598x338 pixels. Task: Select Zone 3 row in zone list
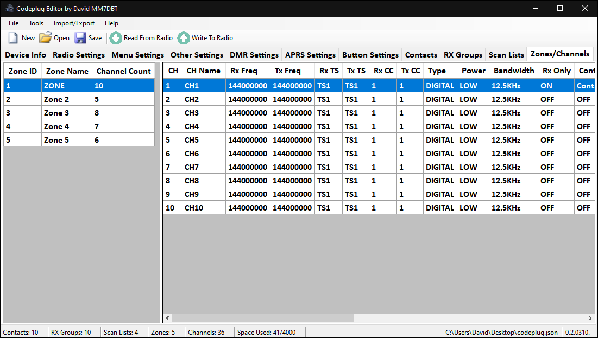56,113
